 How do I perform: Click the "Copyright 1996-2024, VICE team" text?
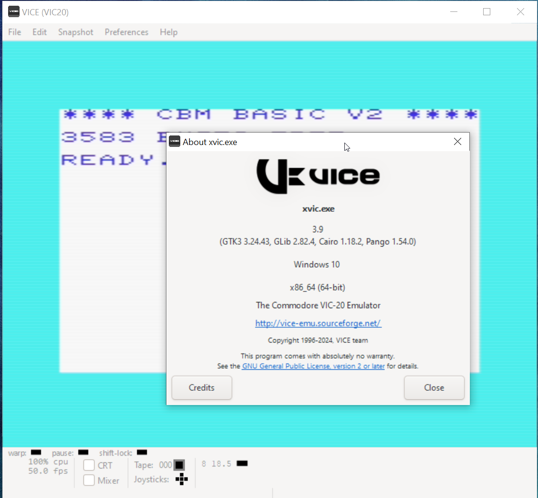tap(318, 341)
